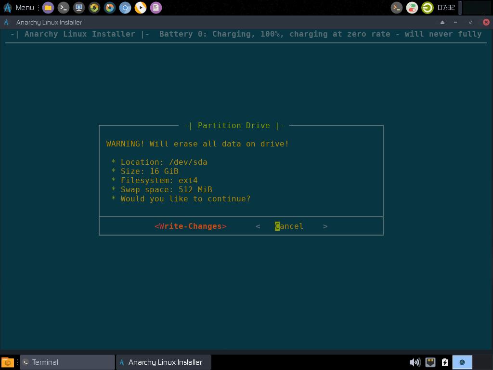Minimize the Anarchy Linux Installer window
The height and width of the screenshot is (370, 493).
455,22
